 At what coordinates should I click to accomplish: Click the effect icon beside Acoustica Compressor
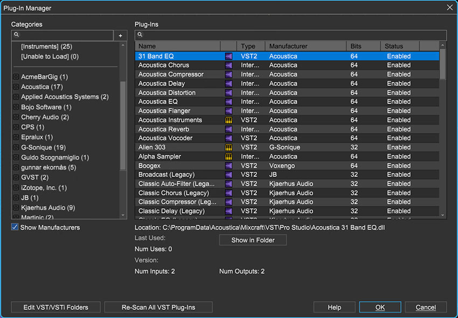click(228, 74)
